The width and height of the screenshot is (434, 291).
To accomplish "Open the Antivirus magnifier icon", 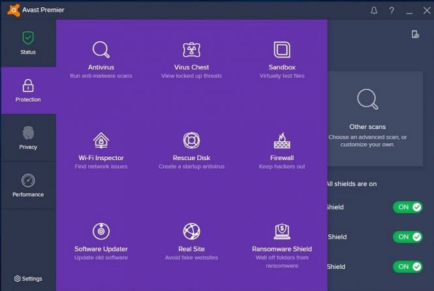I will [101, 50].
